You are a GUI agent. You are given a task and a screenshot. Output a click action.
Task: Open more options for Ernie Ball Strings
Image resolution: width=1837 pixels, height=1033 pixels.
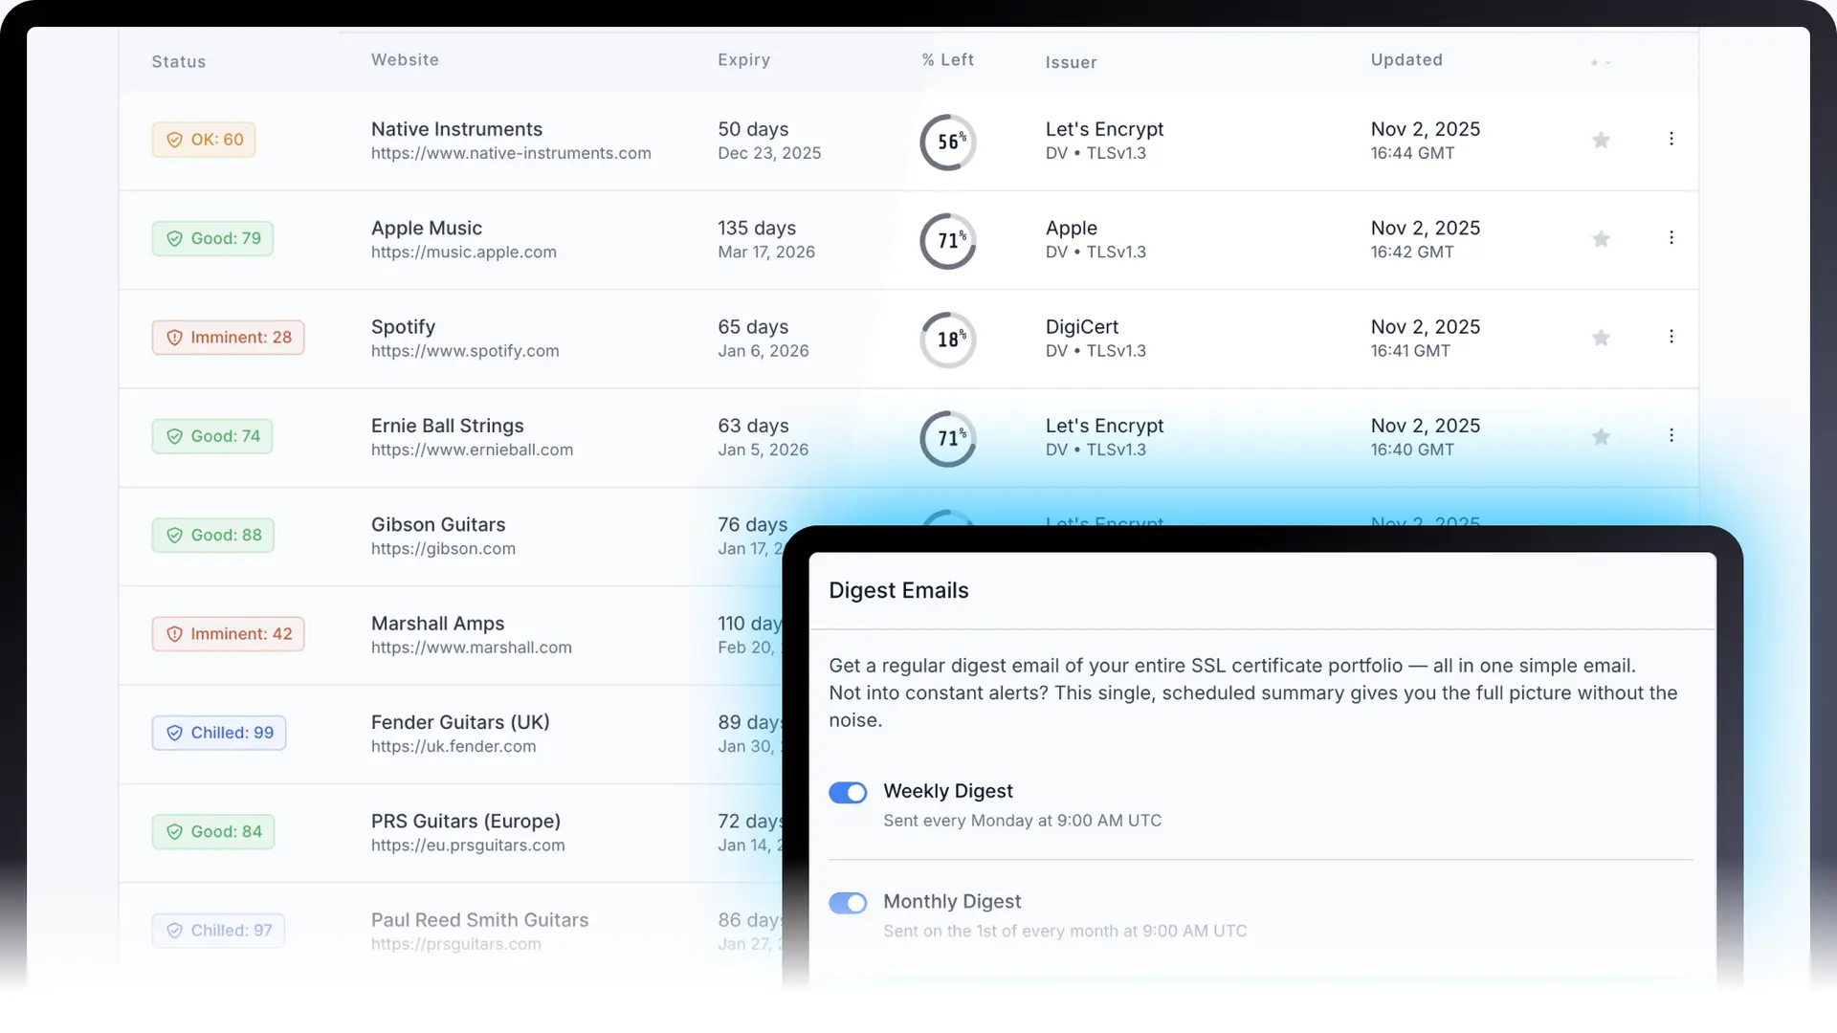tap(1671, 435)
